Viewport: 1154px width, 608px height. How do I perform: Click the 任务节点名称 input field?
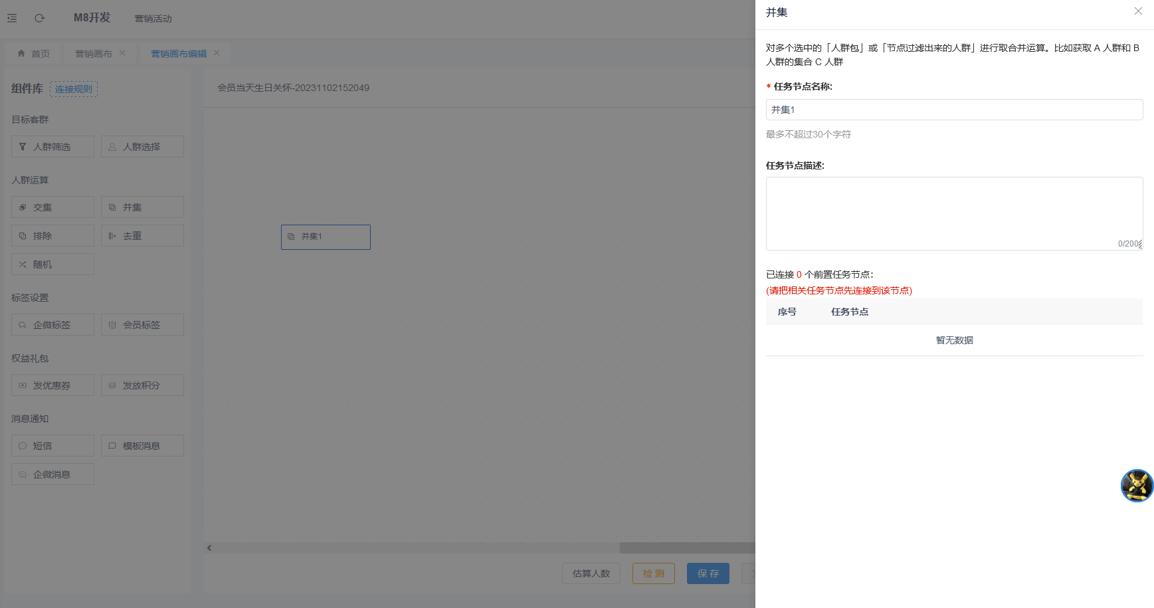click(x=954, y=110)
